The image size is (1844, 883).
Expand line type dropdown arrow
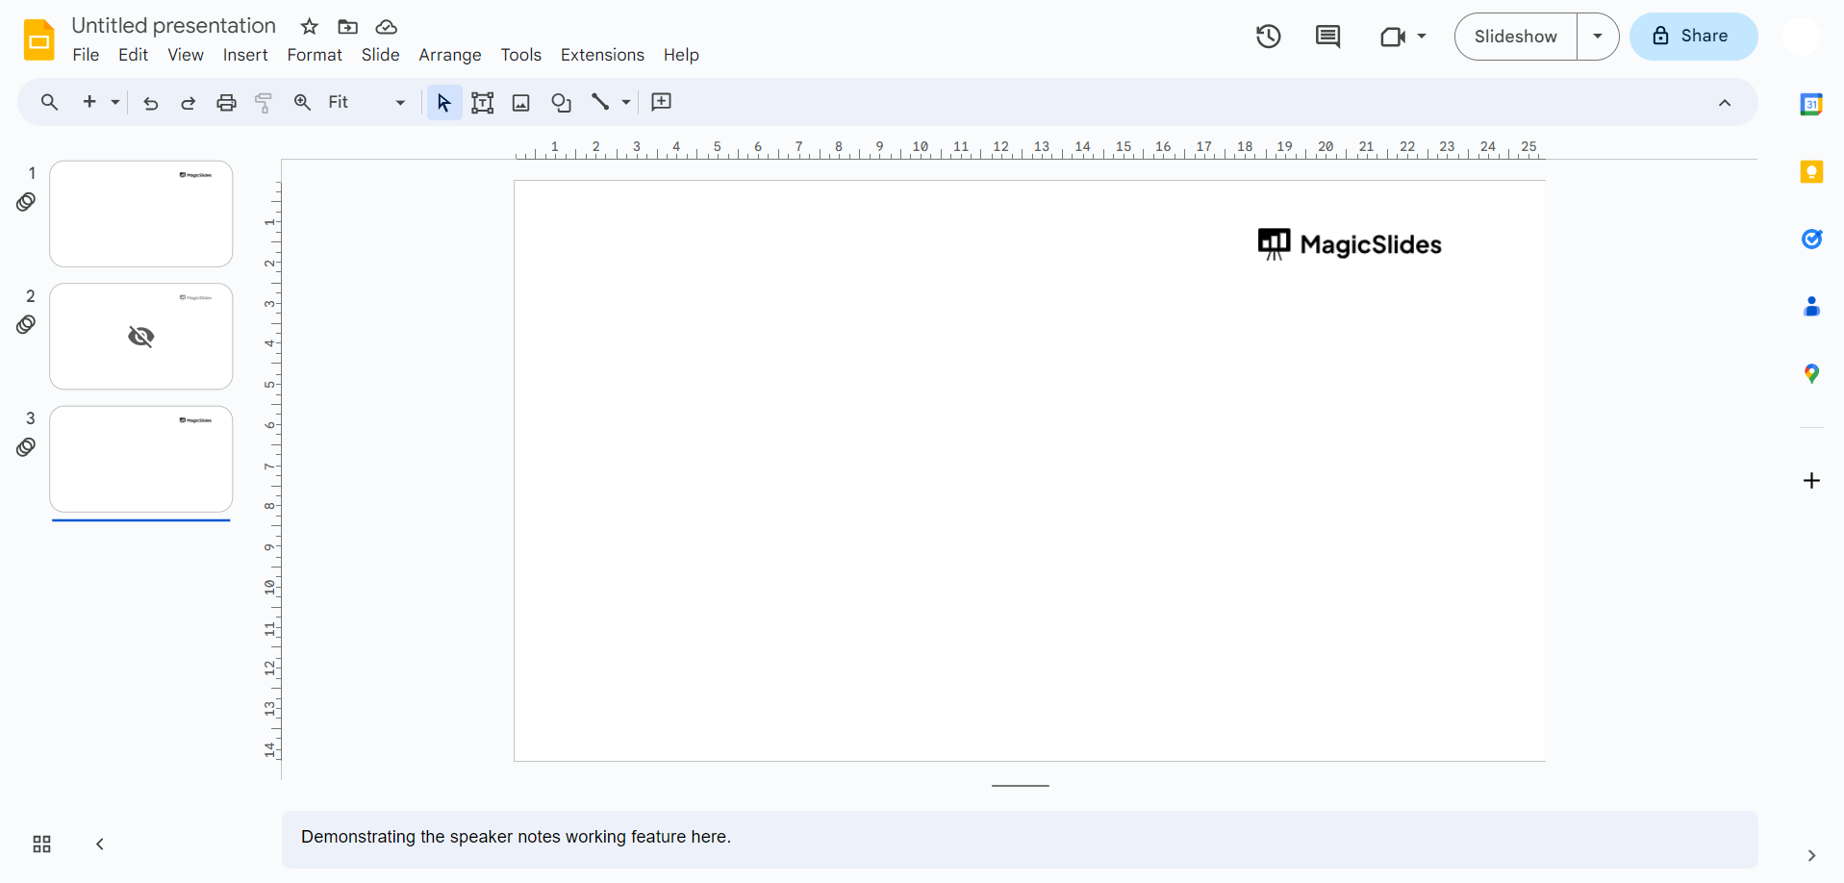coord(626,102)
